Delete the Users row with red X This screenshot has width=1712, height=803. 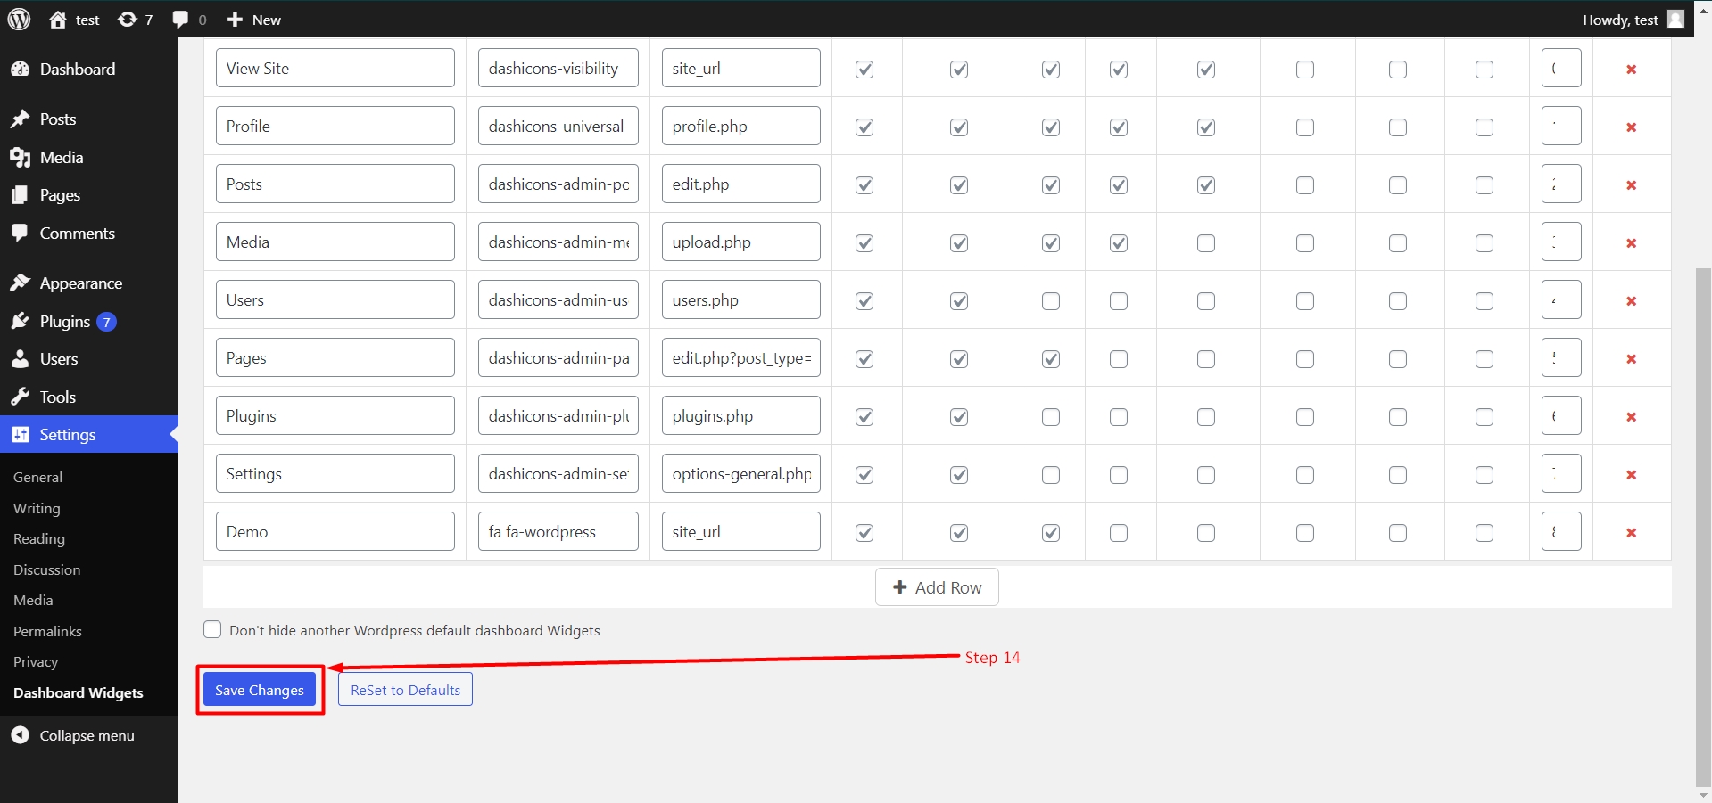pyautogui.click(x=1631, y=300)
